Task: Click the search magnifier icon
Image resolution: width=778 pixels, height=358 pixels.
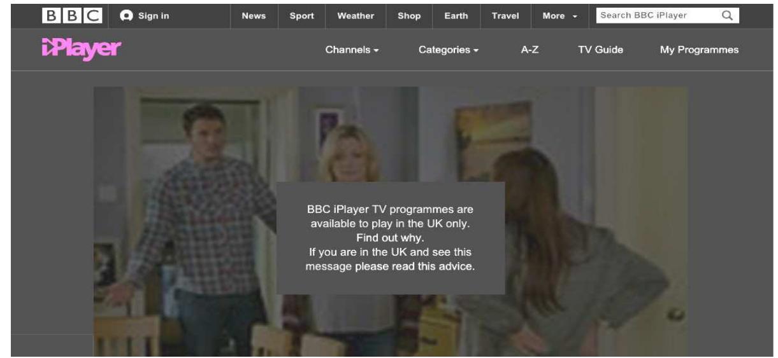Action: point(727,15)
